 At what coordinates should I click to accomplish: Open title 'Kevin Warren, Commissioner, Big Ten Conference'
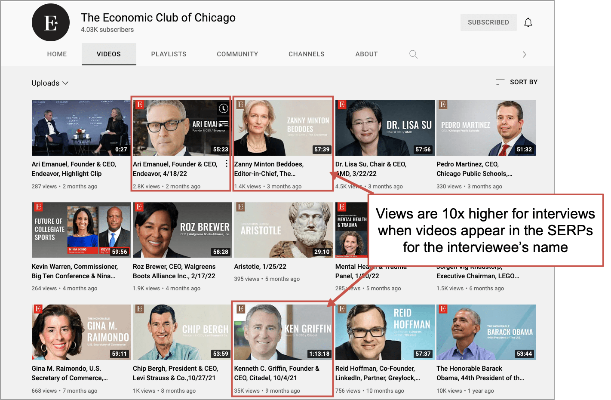coord(74,271)
